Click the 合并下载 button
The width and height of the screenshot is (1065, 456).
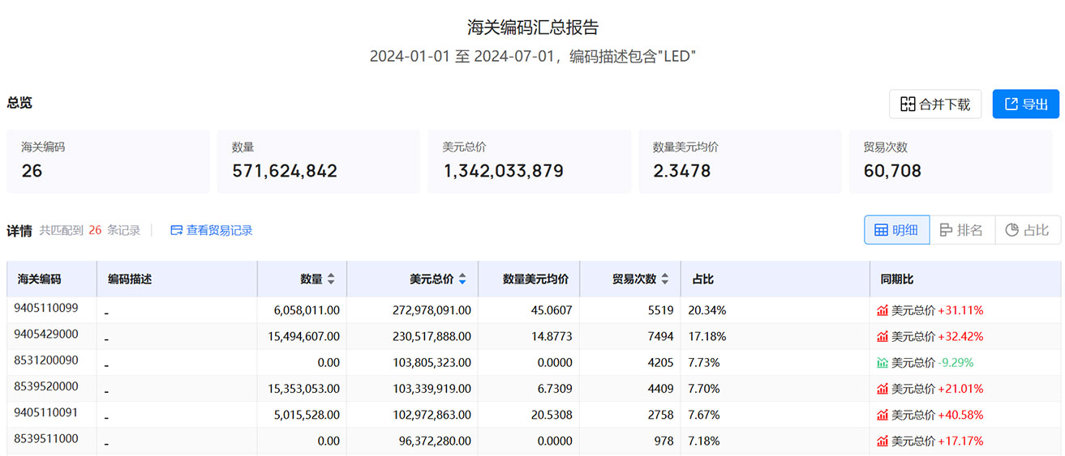tap(935, 104)
